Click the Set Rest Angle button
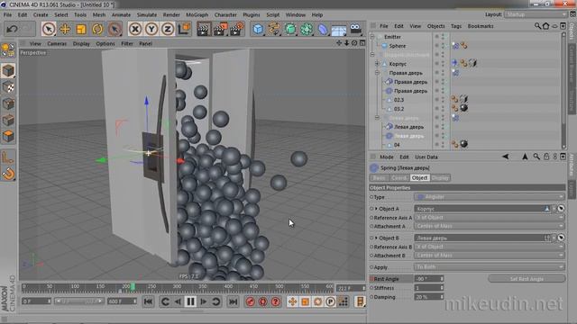The image size is (577, 324). (x=527, y=279)
